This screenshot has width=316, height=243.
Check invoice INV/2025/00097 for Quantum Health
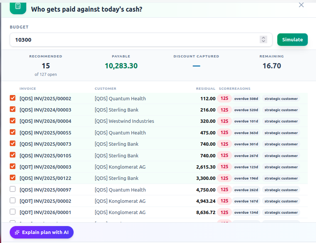12,189
